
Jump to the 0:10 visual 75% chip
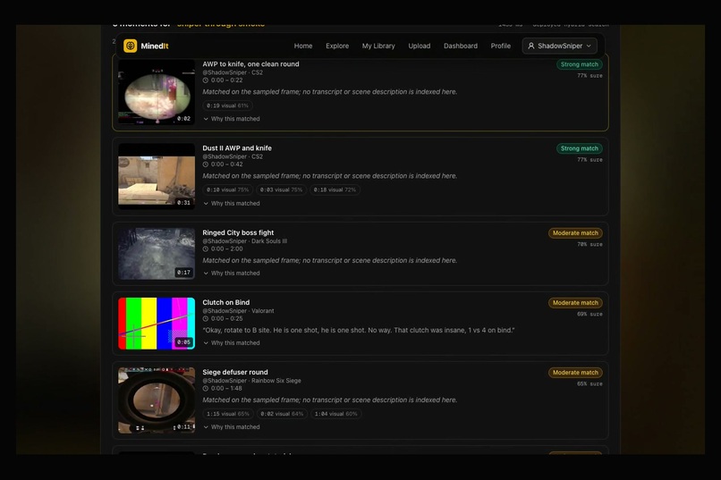(x=227, y=189)
